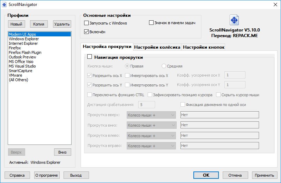Switch to Настройка прокрутки tab
281x183 pixels.
click(107, 47)
